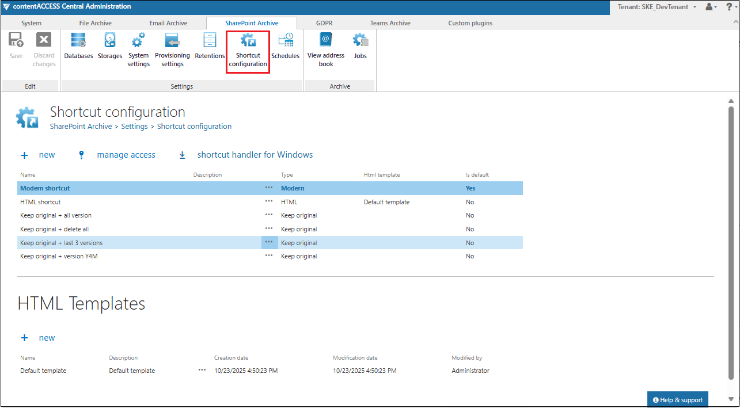Open options menu for Default template row
The image size is (740, 408).
[202, 370]
